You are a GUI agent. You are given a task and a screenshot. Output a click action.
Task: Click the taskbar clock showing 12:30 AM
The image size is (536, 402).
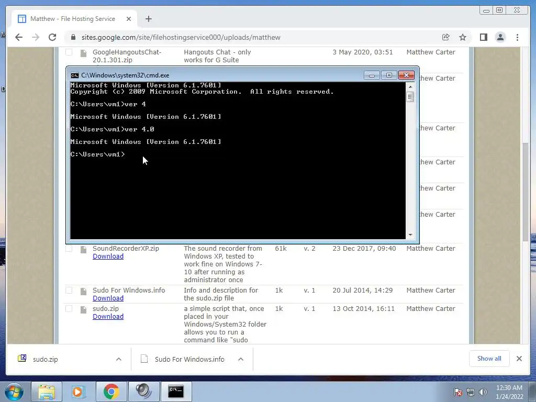(x=509, y=392)
